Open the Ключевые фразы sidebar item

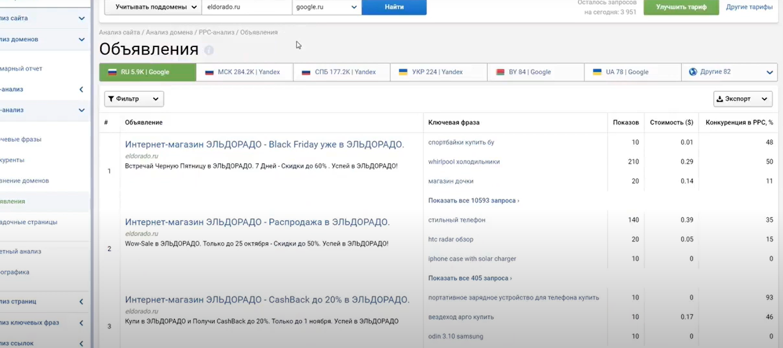21,139
